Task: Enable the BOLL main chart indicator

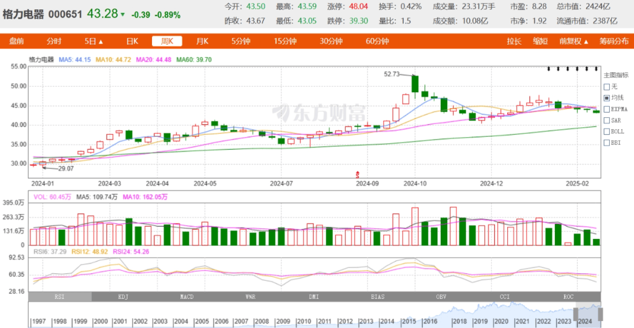Action: [x=607, y=131]
